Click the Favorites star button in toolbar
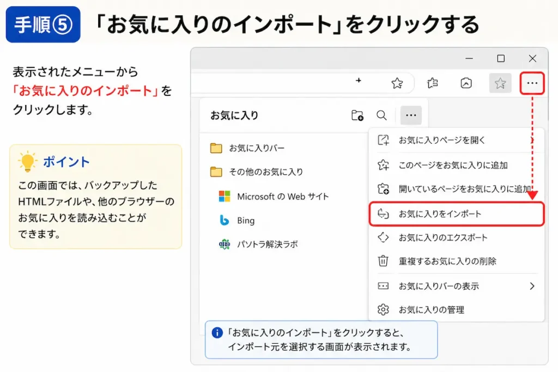The image size is (558, 372). (500, 83)
